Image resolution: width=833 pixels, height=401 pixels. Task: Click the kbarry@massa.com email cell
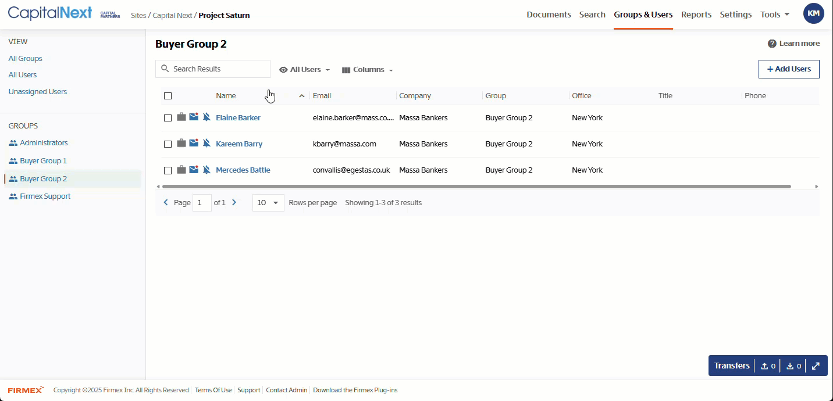pyautogui.click(x=344, y=144)
